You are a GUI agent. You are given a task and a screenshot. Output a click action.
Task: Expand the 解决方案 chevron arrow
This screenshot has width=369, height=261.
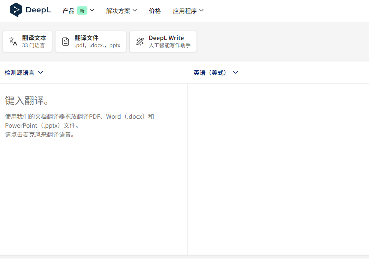point(135,10)
